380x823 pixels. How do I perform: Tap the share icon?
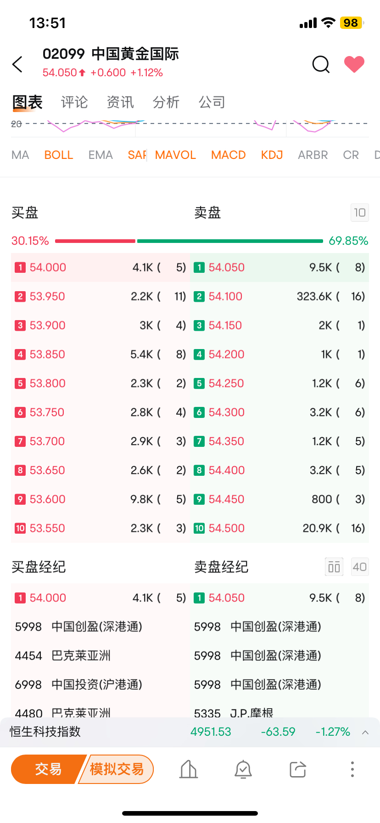point(298,769)
